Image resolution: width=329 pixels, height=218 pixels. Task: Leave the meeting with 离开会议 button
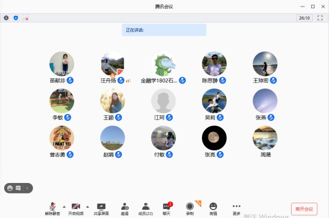304,209
